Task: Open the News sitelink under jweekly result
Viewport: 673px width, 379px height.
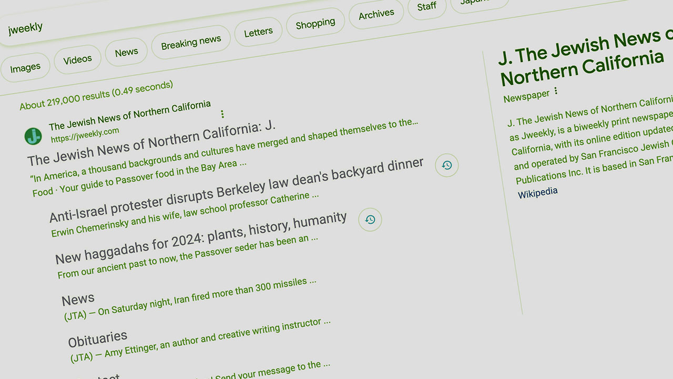Action: pos(78,300)
